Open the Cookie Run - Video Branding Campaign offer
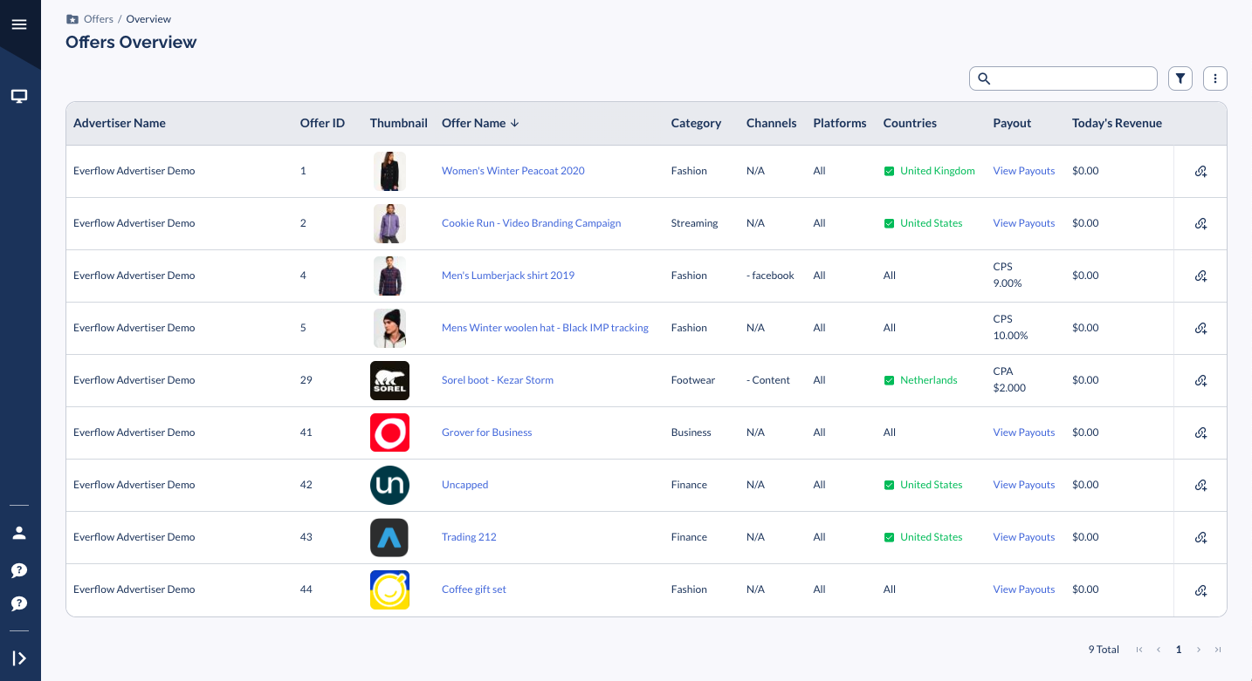Screen dimensions: 1252x681 pyautogui.click(x=531, y=223)
